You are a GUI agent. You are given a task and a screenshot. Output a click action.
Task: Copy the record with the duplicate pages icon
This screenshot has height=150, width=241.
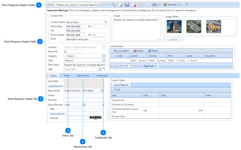(x=140, y=5)
